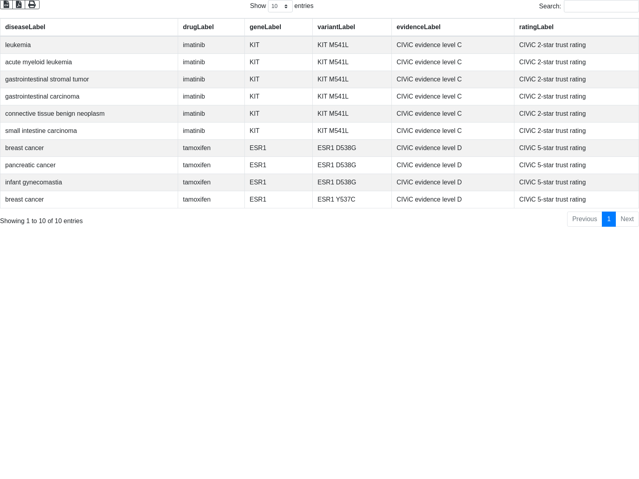639x479 pixels.
Task: Select the ESR1 Y537C variant cell
Action: pos(336,200)
